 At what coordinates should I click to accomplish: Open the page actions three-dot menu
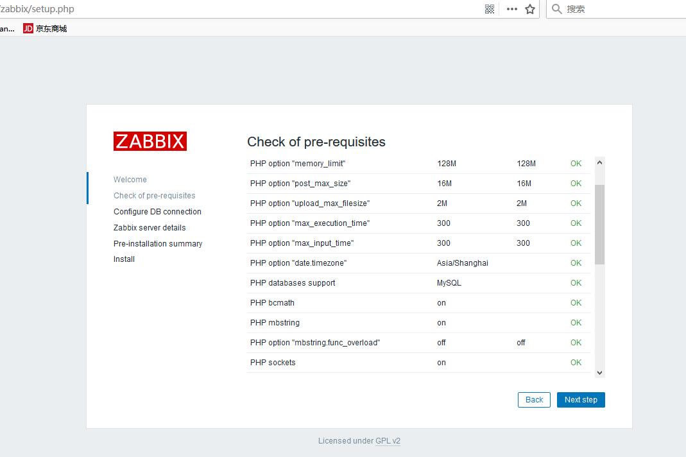[512, 9]
